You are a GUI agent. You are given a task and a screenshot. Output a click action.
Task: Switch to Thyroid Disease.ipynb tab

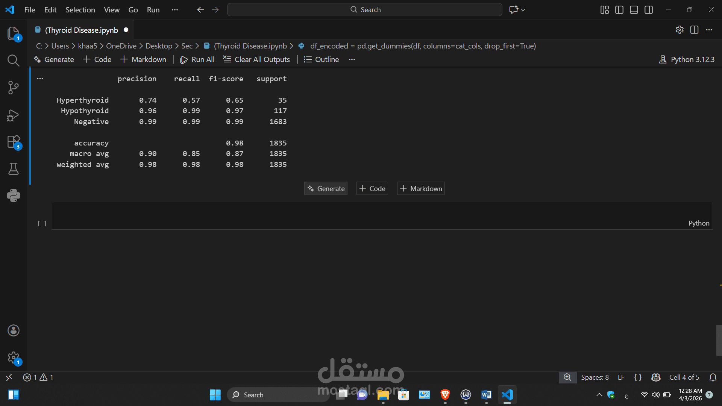[81, 30]
